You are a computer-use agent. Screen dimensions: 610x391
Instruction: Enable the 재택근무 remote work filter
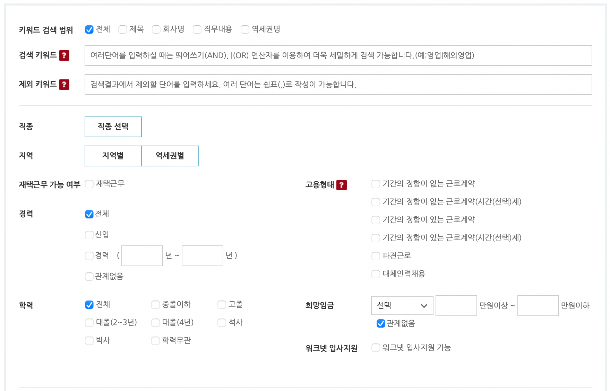(x=89, y=184)
